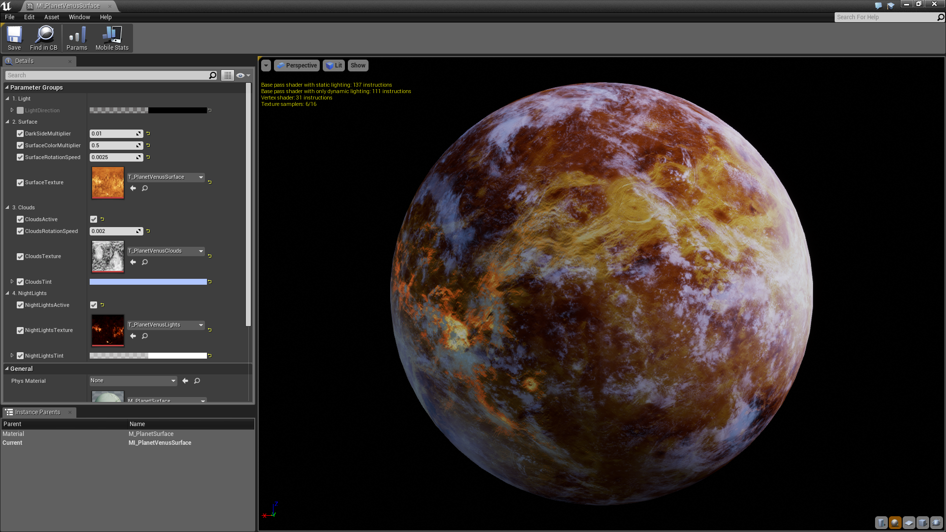The width and height of the screenshot is (946, 532).
Task: Open the Window menu
Action: [x=79, y=17]
